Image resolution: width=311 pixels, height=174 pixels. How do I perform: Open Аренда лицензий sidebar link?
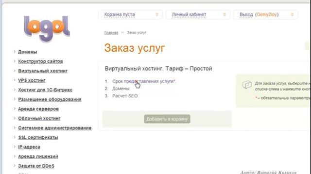coord(38,157)
